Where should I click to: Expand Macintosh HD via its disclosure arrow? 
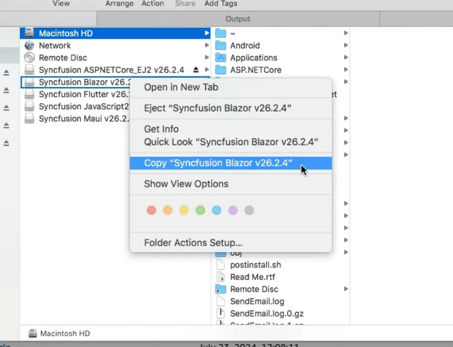(x=206, y=33)
